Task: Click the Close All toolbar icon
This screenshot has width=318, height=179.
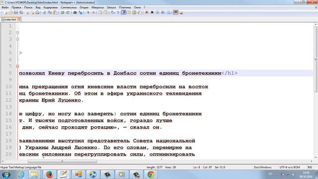Action: [x=33, y=12]
